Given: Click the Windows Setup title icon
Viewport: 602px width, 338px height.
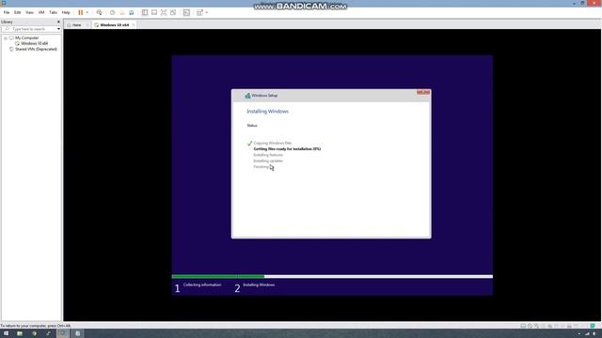Looking at the screenshot, I should [x=247, y=96].
